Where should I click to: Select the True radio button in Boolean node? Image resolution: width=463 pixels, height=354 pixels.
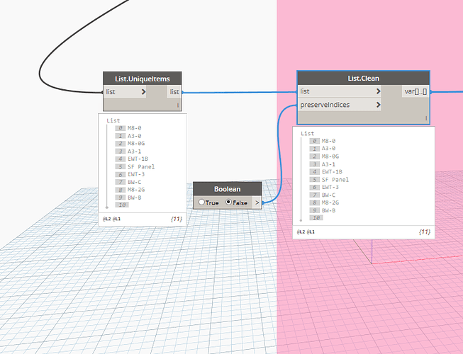click(x=201, y=202)
